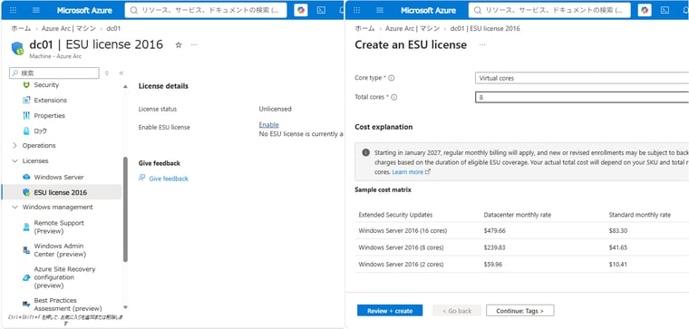The width and height of the screenshot is (689, 329).
Task: Focus the left portal global search bar
Action: [x=206, y=10]
